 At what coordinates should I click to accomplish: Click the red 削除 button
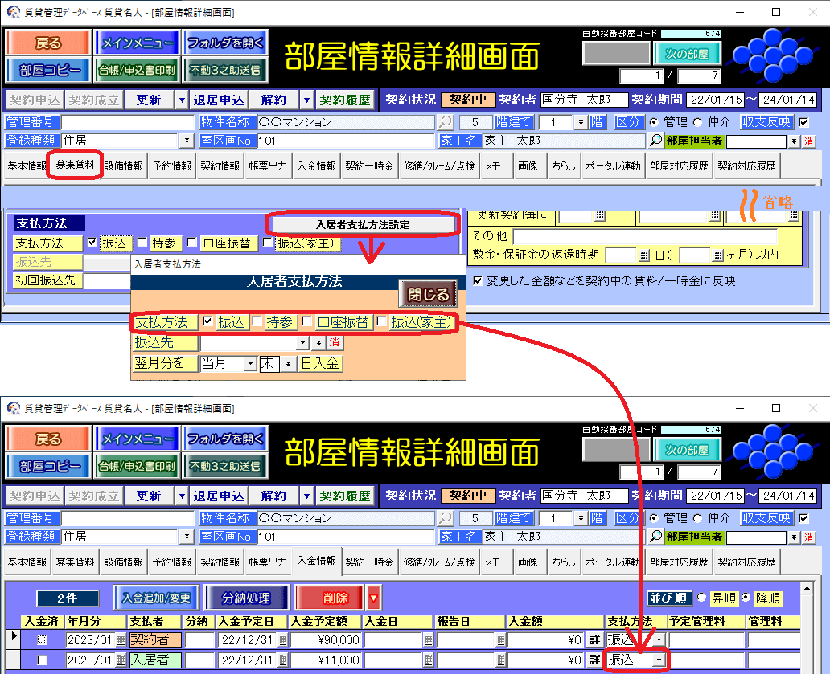point(330,598)
